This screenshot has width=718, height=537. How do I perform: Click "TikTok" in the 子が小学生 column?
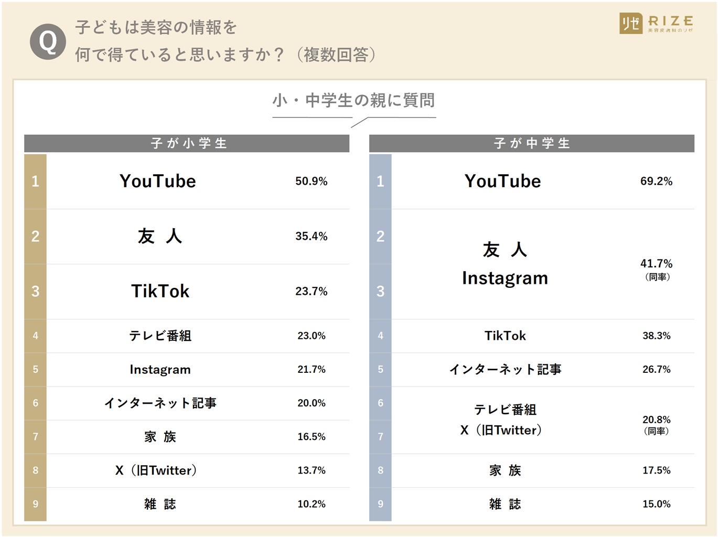pyautogui.click(x=160, y=291)
